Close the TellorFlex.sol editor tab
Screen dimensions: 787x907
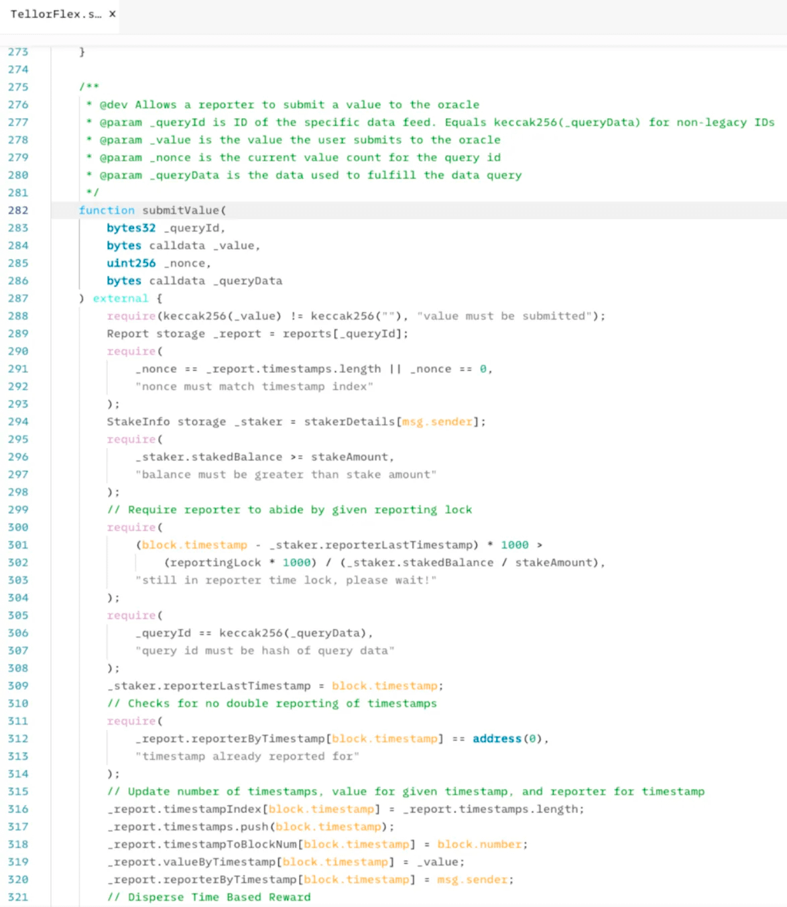[112, 13]
